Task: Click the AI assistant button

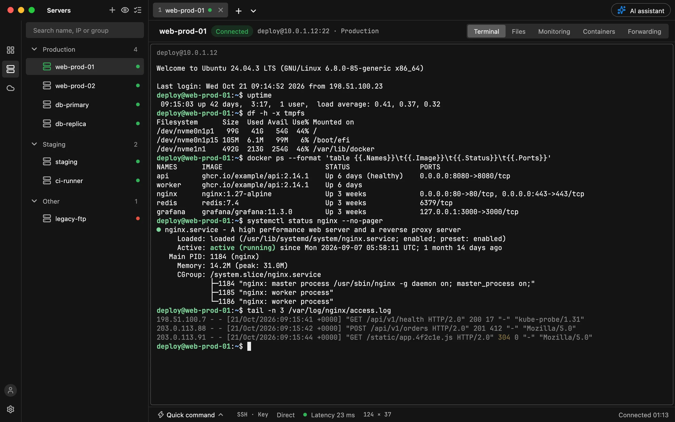Action: pyautogui.click(x=641, y=10)
